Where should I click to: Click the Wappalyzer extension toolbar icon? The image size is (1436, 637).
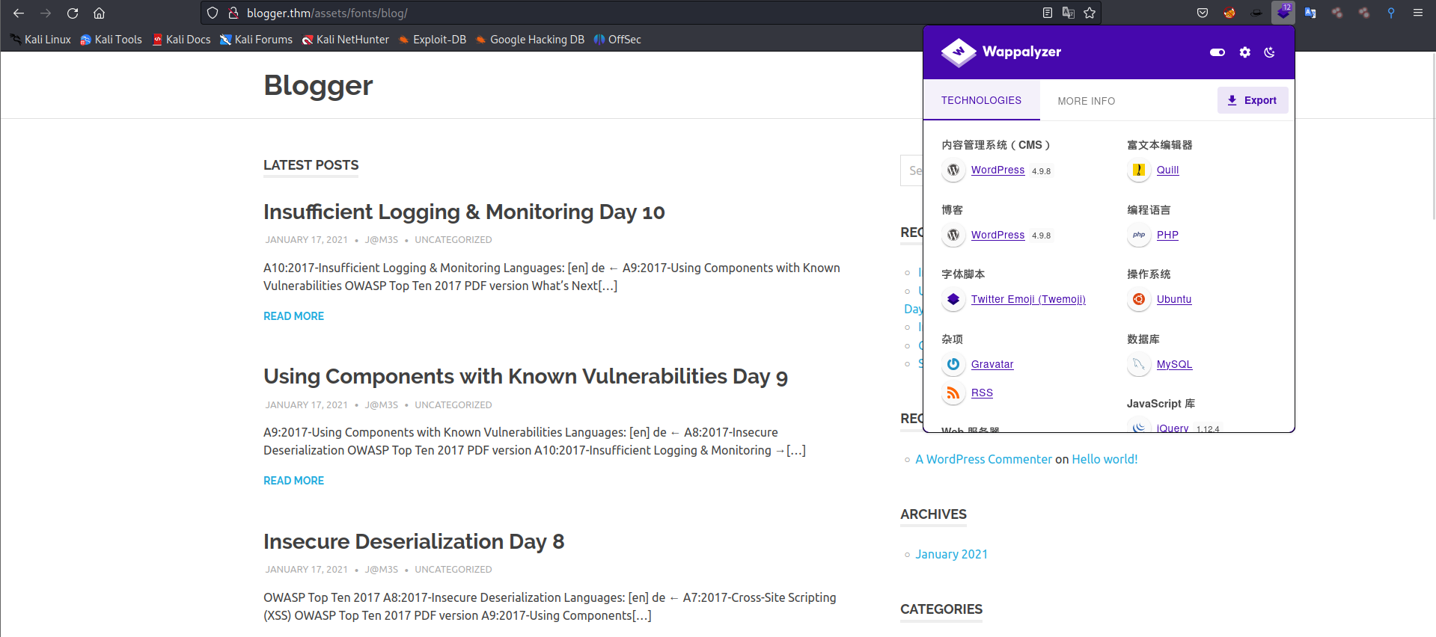pyautogui.click(x=1283, y=13)
